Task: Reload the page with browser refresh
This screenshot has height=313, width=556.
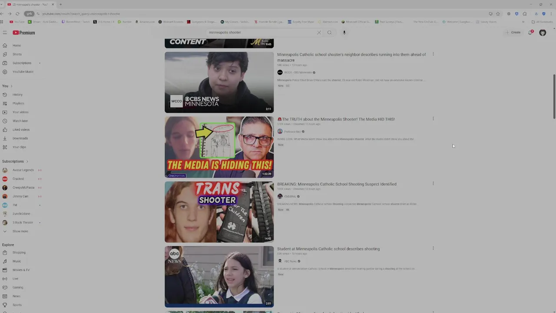Action: click(17, 14)
